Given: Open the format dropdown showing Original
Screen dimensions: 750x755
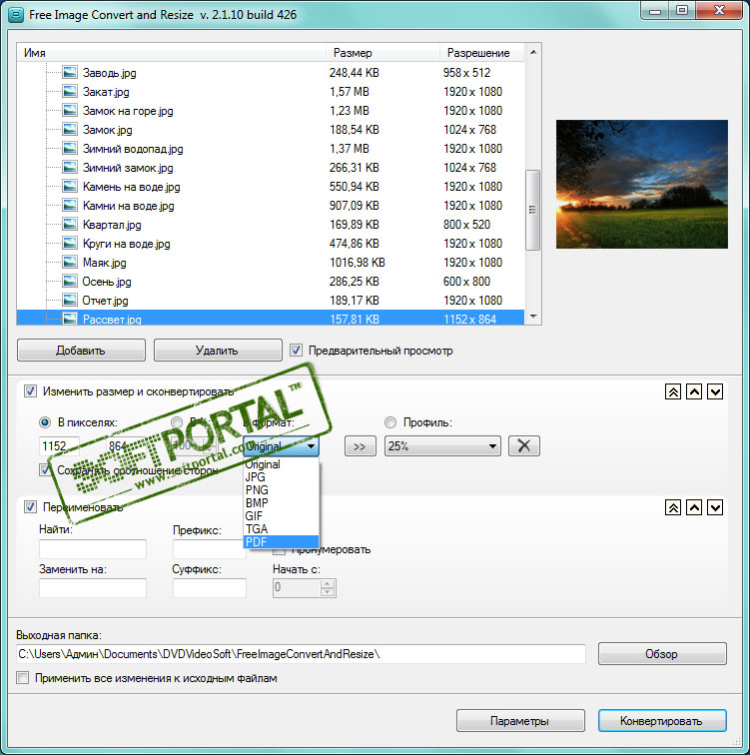Looking at the screenshot, I should click(x=281, y=446).
